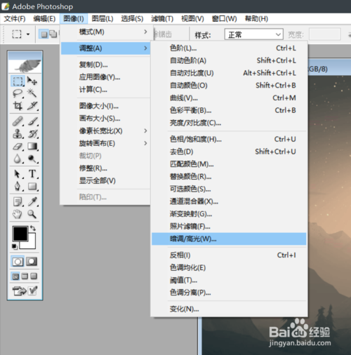Screen dimensions: 351x355
Task: Select the Eraser tool
Action: [18, 147]
